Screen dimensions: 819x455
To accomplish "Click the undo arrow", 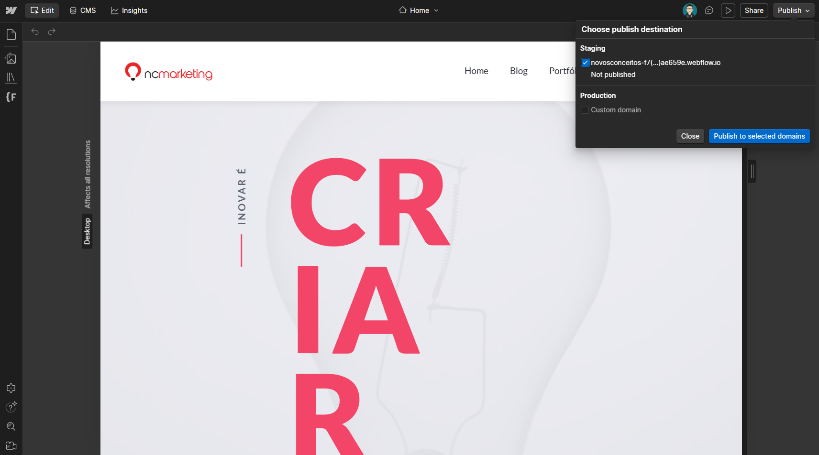I will (35, 32).
